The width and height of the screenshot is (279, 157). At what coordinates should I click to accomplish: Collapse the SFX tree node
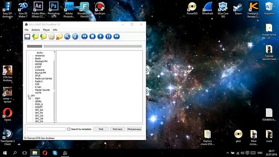tap(28, 96)
